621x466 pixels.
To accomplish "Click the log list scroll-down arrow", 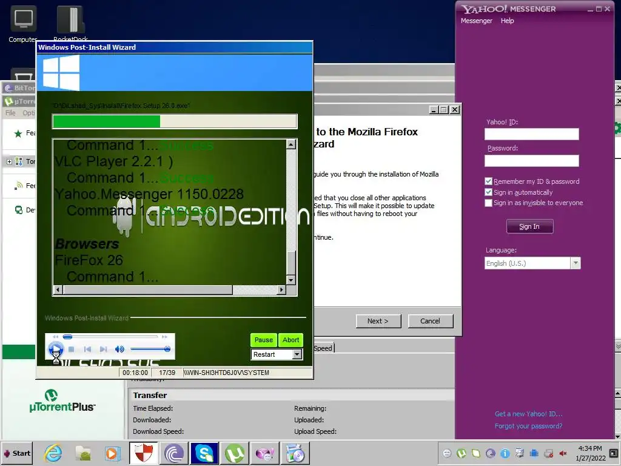I will click(291, 280).
